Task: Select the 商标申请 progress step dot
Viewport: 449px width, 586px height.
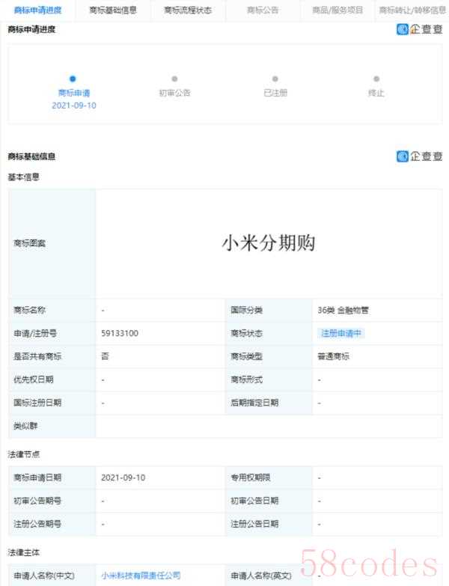Action: click(x=73, y=79)
